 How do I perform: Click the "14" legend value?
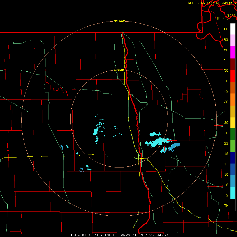[x=226, y=164]
